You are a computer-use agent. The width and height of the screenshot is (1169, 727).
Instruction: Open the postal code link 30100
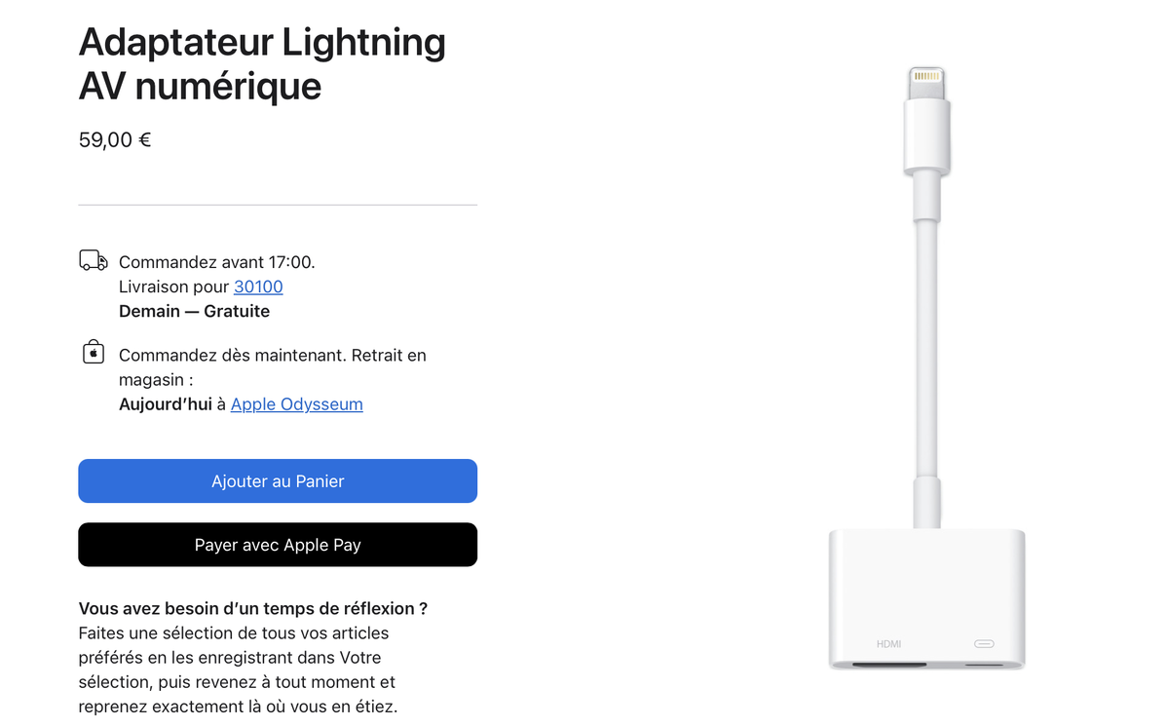pyautogui.click(x=257, y=286)
